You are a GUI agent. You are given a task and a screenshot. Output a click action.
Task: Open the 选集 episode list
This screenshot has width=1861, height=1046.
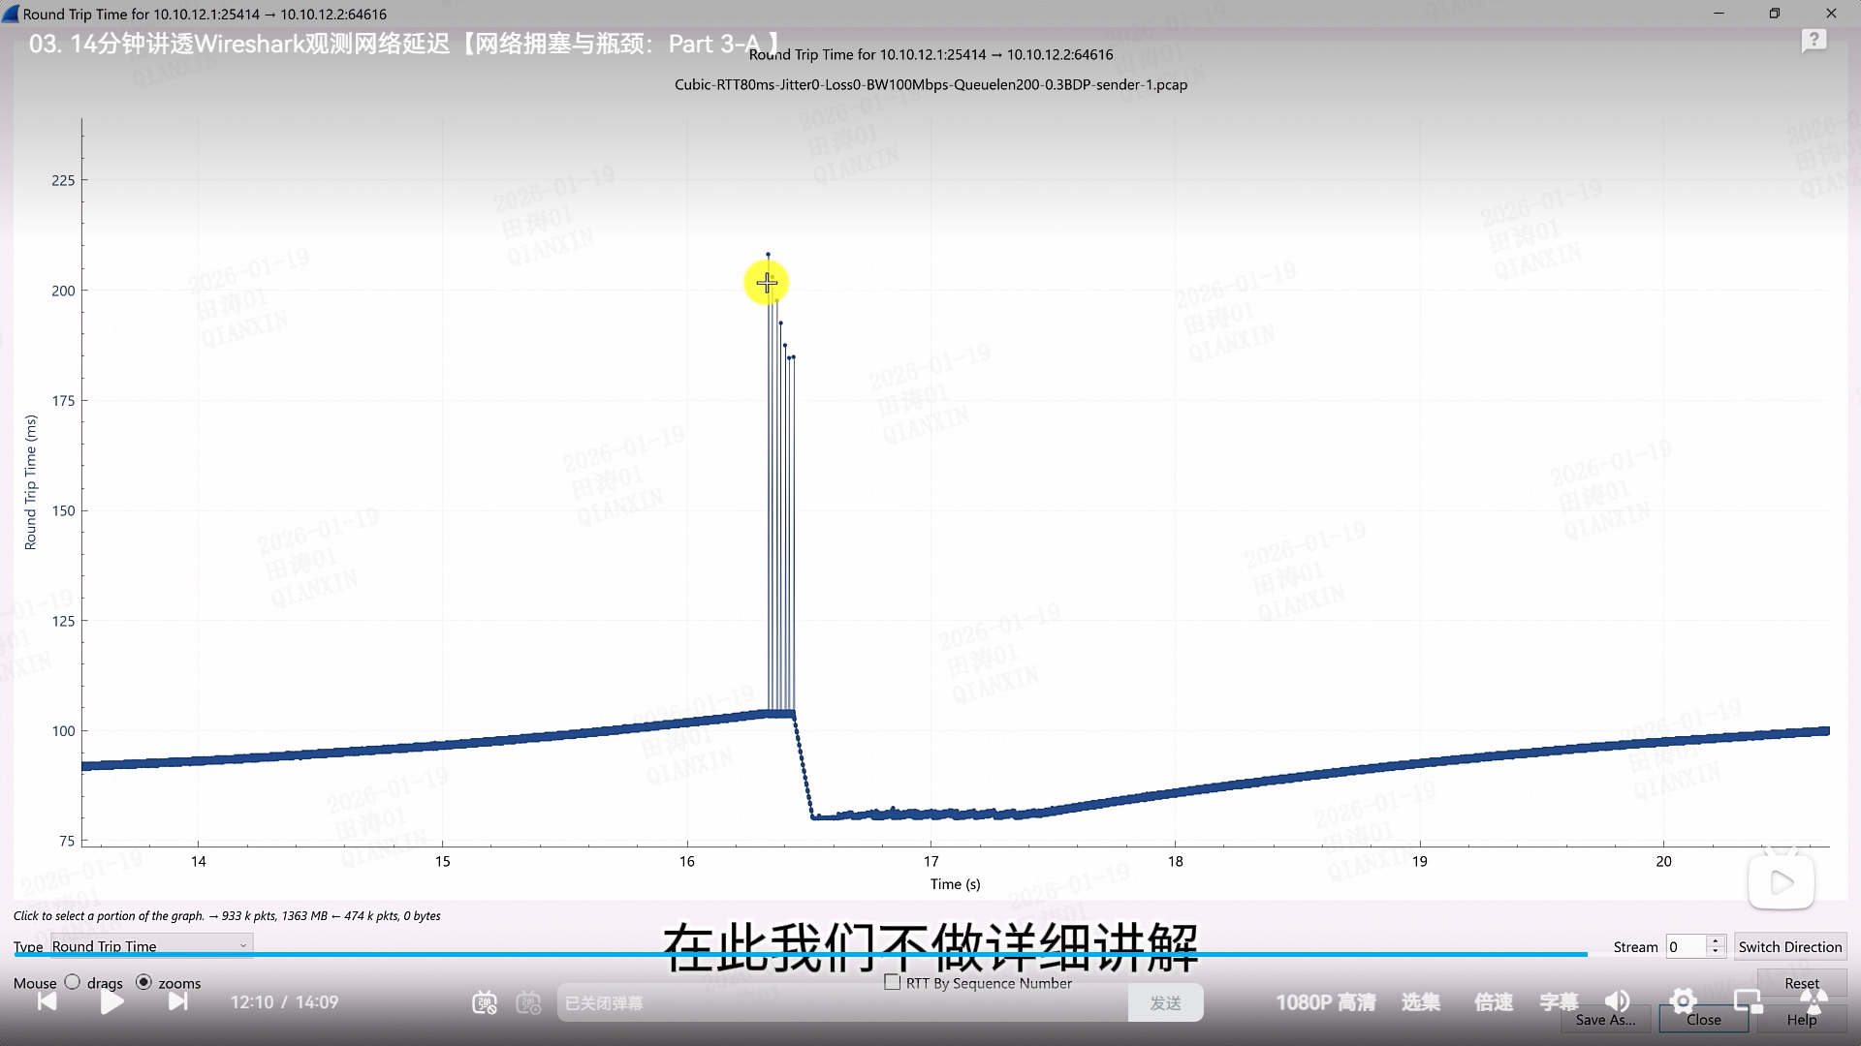coord(1420,1002)
